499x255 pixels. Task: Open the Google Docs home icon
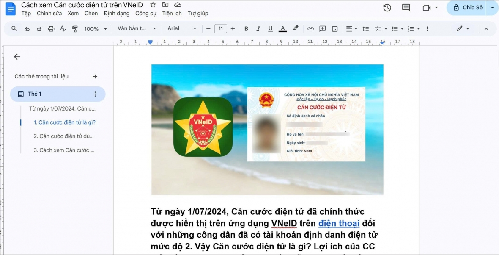click(x=11, y=8)
